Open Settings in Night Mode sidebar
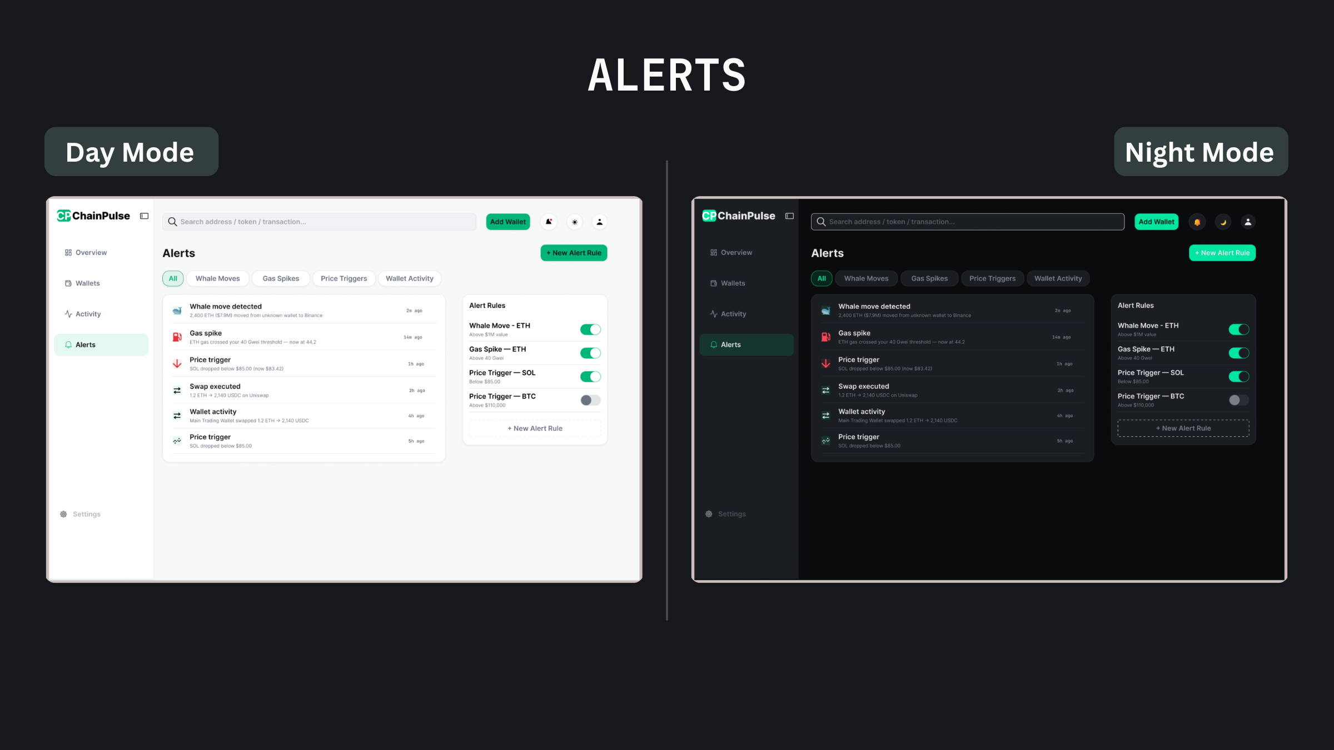Viewport: 1334px width, 750px height. pos(726,514)
